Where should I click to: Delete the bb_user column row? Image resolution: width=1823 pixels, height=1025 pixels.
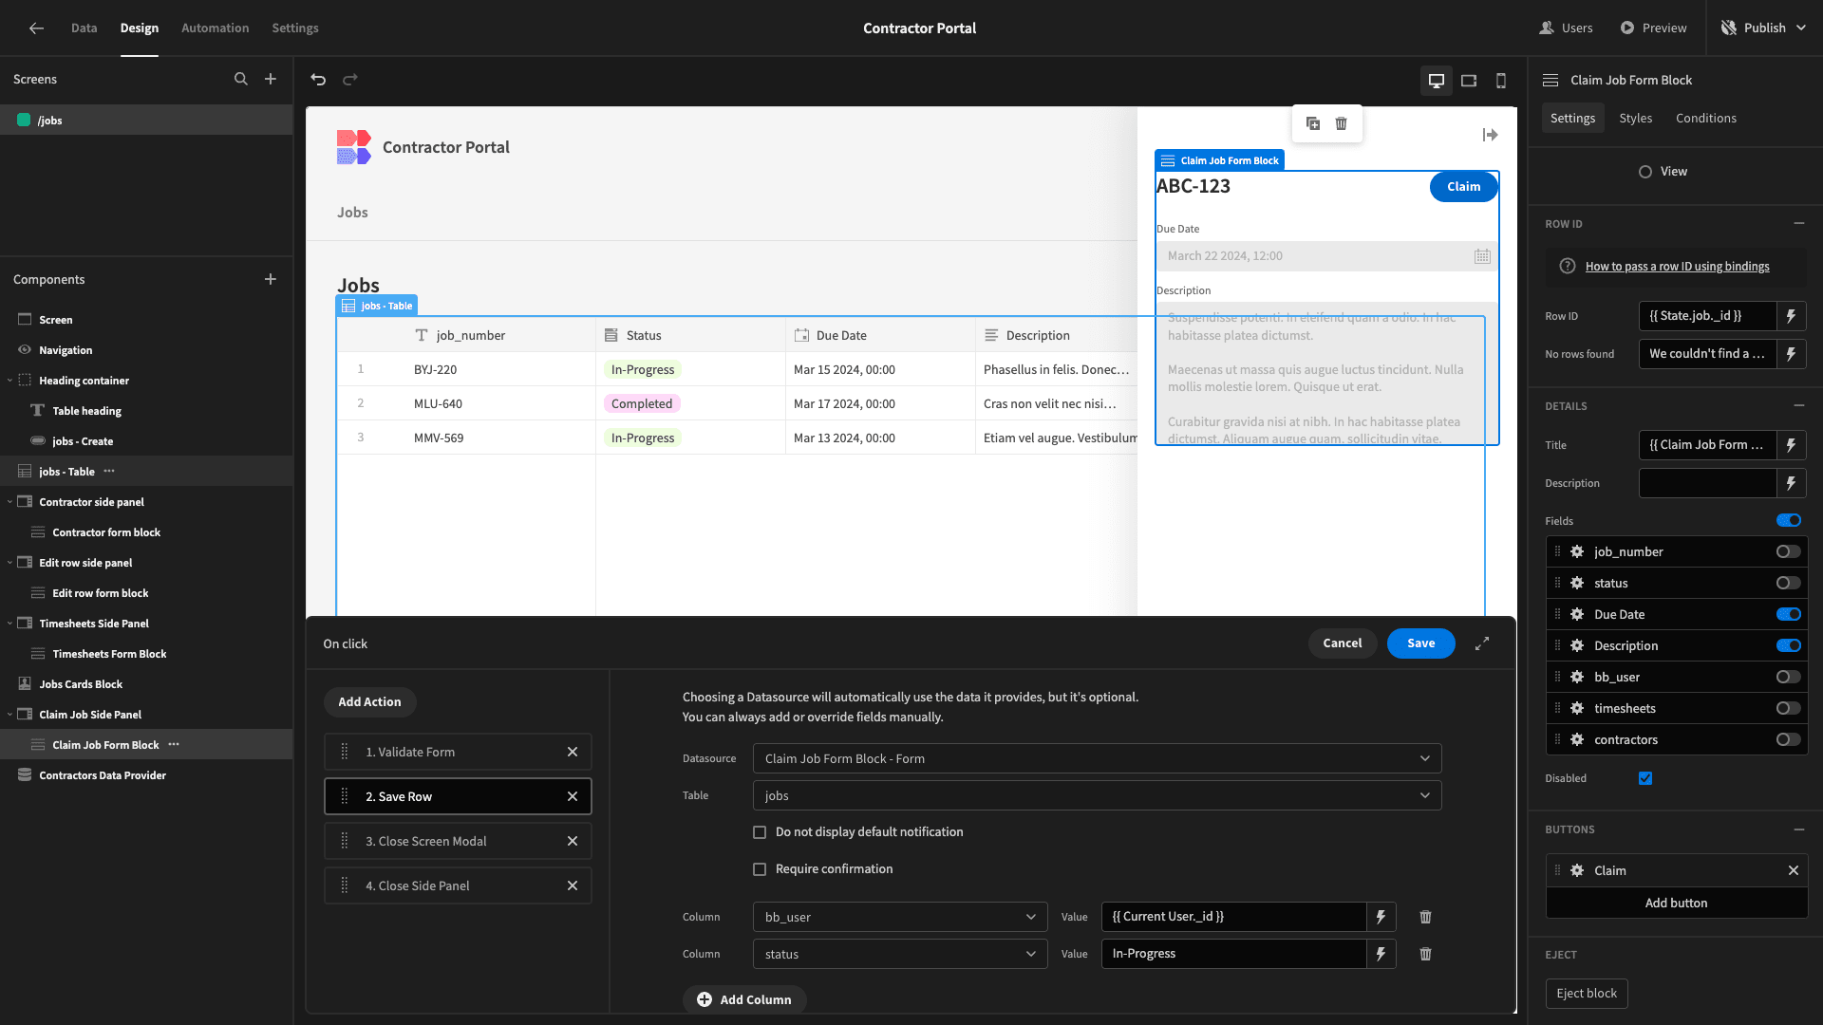(x=1425, y=917)
